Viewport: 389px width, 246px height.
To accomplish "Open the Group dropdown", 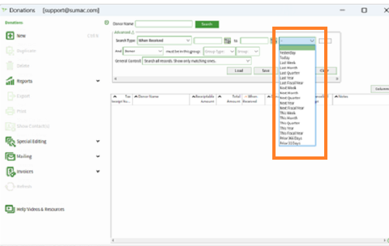I will coord(248,51).
